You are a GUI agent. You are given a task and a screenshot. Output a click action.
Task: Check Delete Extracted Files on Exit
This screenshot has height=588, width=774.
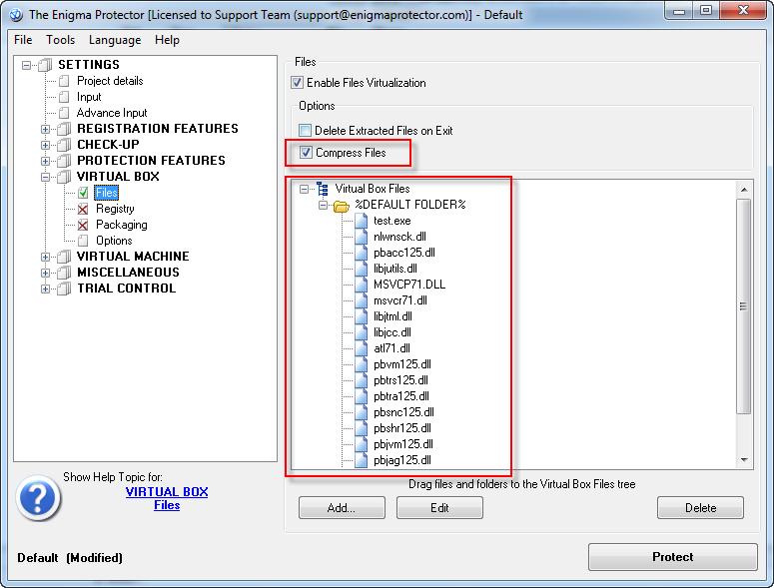pos(305,130)
